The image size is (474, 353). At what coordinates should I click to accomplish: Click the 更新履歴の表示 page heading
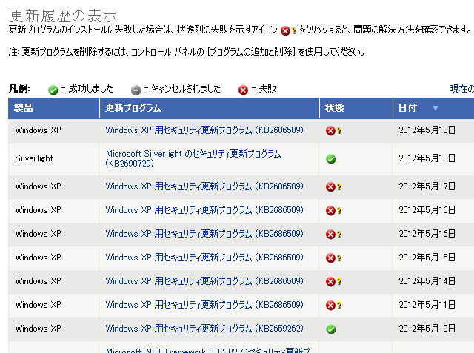pyautogui.click(x=63, y=16)
